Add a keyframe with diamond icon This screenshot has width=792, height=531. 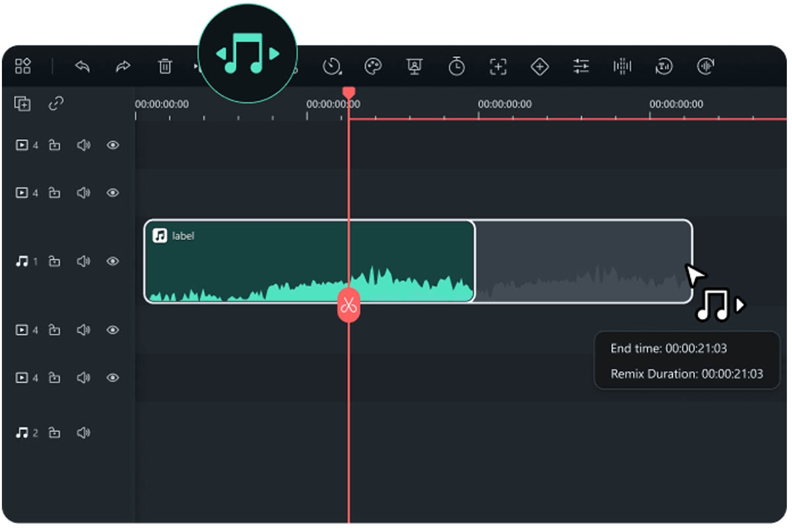(x=540, y=66)
